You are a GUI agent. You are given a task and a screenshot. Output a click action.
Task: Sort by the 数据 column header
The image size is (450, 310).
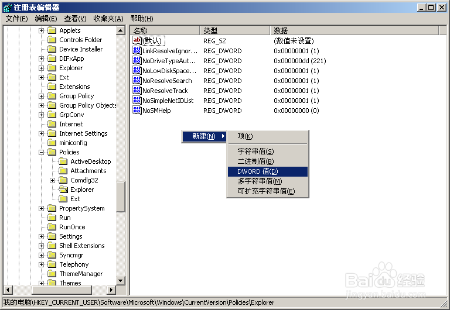354,30
